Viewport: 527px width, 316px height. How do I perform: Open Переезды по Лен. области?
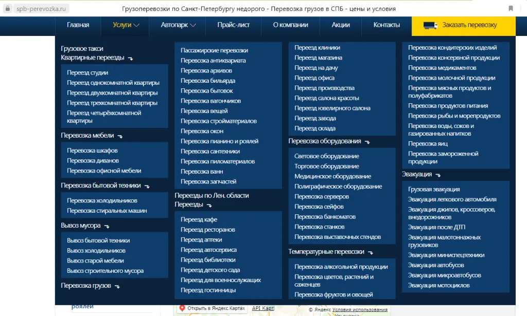pyautogui.click(x=212, y=195)
